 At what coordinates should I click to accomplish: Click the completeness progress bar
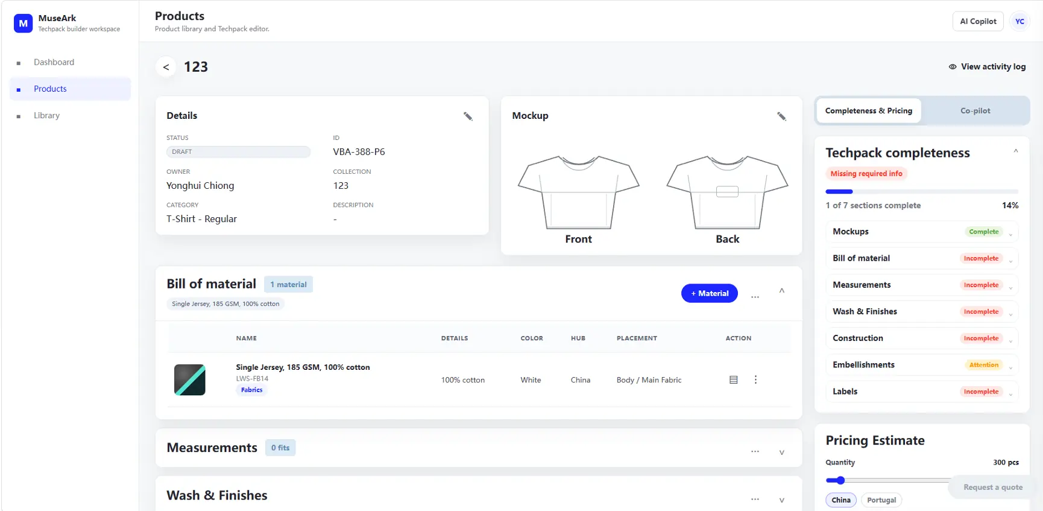922,192
